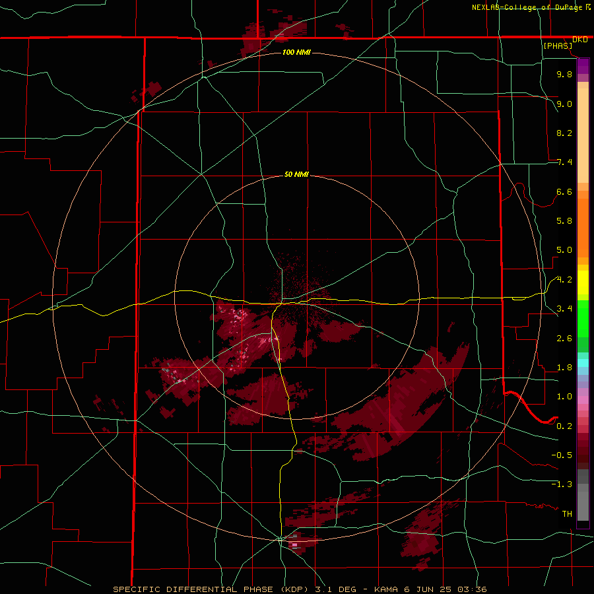Click the 9.8 value on the color scale
Image resolution: width=594 pixels, height=594 pixels.
(x=564, y=74)
